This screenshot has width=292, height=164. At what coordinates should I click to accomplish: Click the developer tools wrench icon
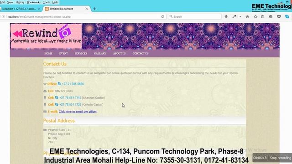pyautogui.click(x=234, y=17)
